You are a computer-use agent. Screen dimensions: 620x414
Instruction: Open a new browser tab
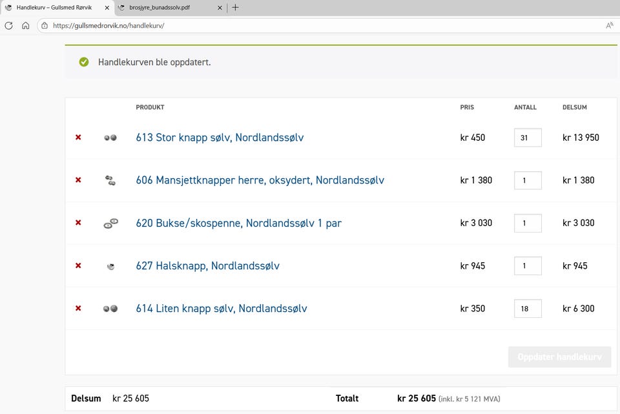click(x=235, y=8)
